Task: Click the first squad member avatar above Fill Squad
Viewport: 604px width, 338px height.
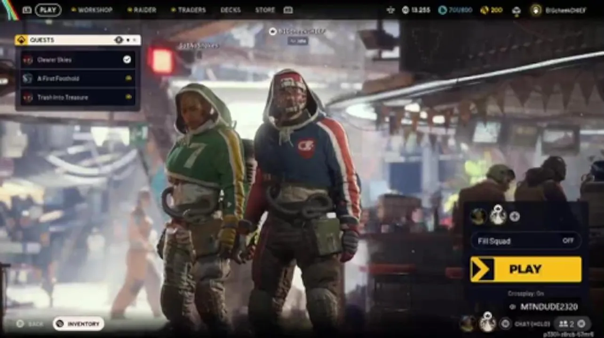Action: (479, 216)
